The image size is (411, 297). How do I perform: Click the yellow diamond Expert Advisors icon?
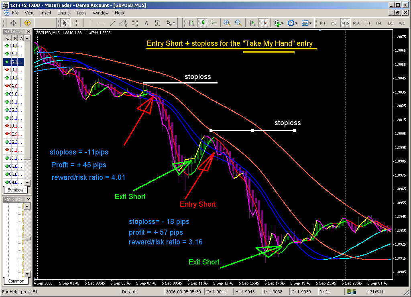click(x=27, y=23)
